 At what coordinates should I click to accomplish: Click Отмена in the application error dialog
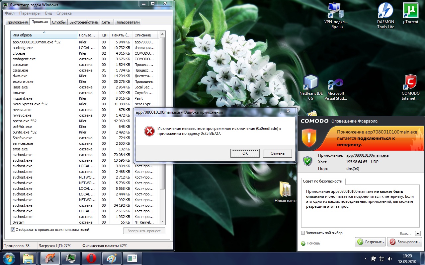click(278, 153)
